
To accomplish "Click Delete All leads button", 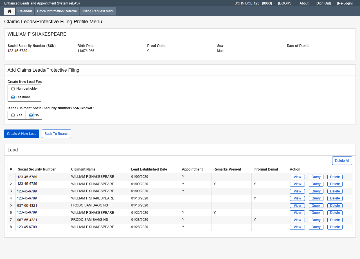I will pos(342,161).
